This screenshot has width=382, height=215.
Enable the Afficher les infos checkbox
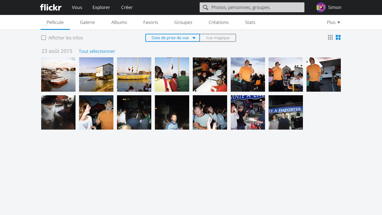44,38
